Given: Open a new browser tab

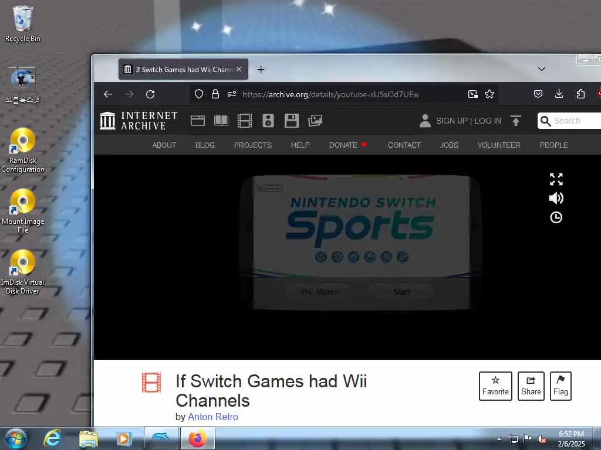Looking at the screenshot, I should (261, 69).
